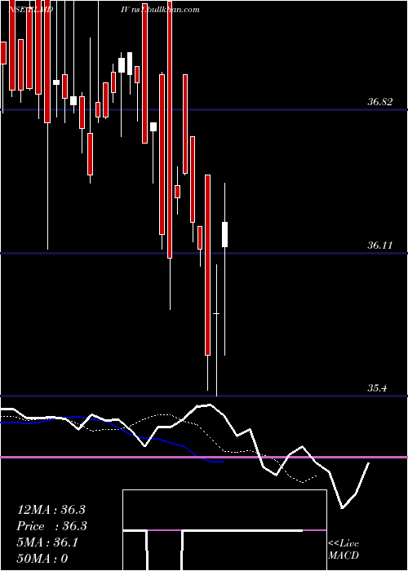Click the 35.4 price level label
Viewport: 408px width, 571px height.
pos(377,388)
